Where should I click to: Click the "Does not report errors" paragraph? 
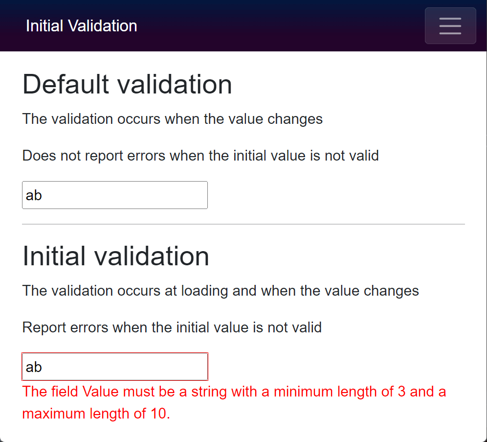(200, 156)
